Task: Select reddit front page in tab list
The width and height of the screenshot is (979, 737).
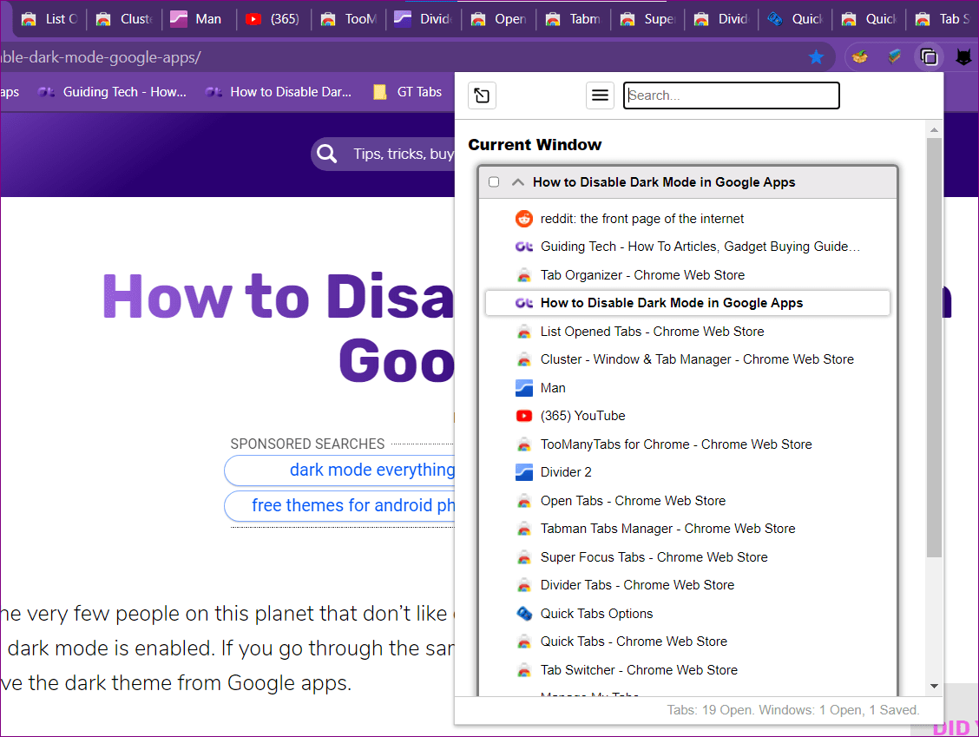Action: 641,219
